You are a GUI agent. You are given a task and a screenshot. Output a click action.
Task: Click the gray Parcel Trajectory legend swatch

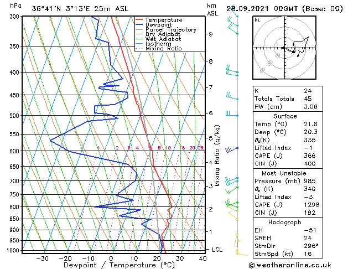pos(139,29)
